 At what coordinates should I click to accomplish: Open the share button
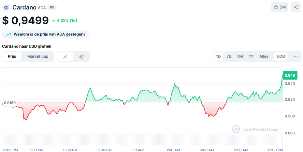(x=296, y=7)
